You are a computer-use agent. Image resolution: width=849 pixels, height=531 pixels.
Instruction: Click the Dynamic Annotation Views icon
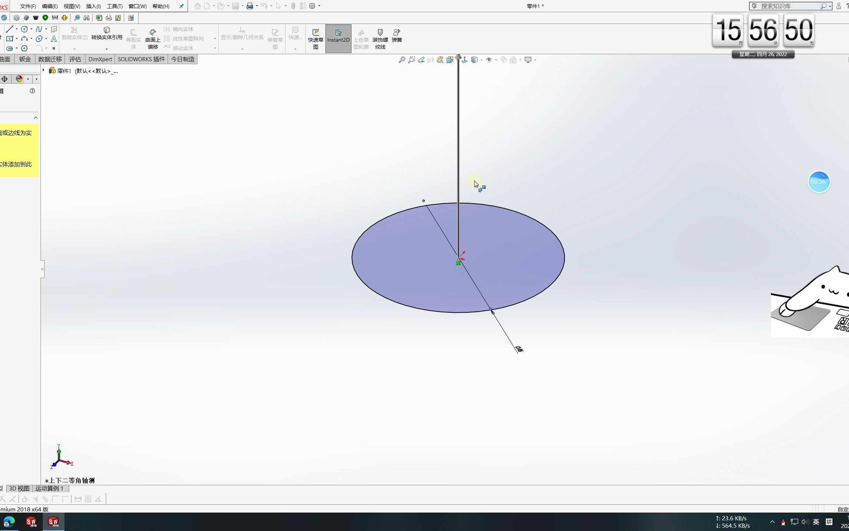[440, 60]
